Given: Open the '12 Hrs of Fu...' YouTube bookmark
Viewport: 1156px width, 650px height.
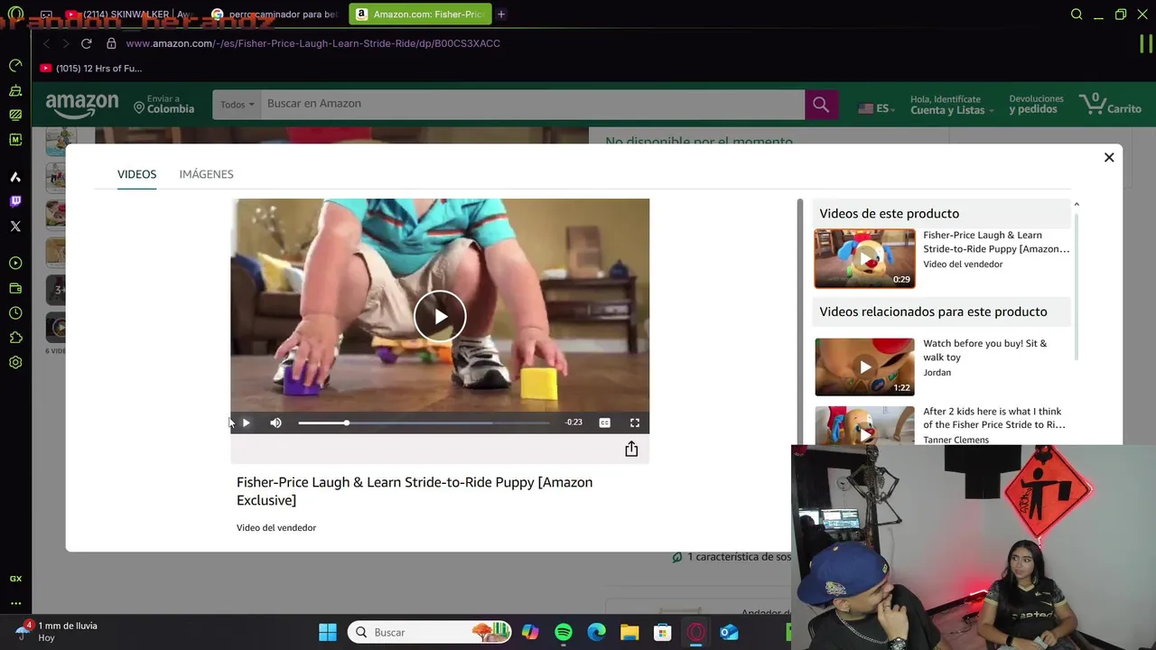Looking at the screenshot, I should (x=90, y=69).
